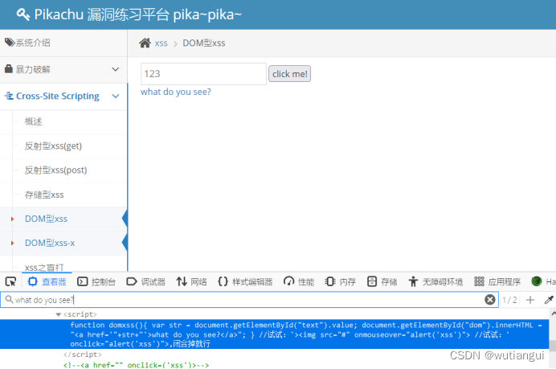Click the network (网络) arrows icon
556x369 pixels.
point(182,281)
